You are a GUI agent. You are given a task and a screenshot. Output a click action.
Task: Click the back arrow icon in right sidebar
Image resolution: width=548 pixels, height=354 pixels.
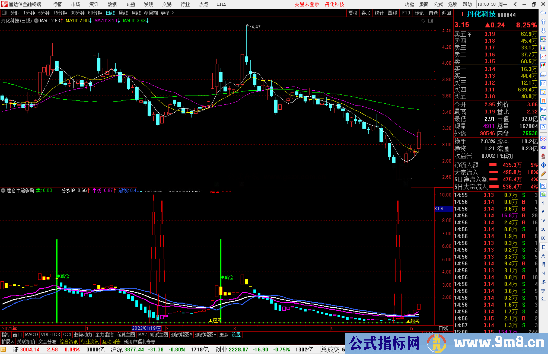pos(543,13)
